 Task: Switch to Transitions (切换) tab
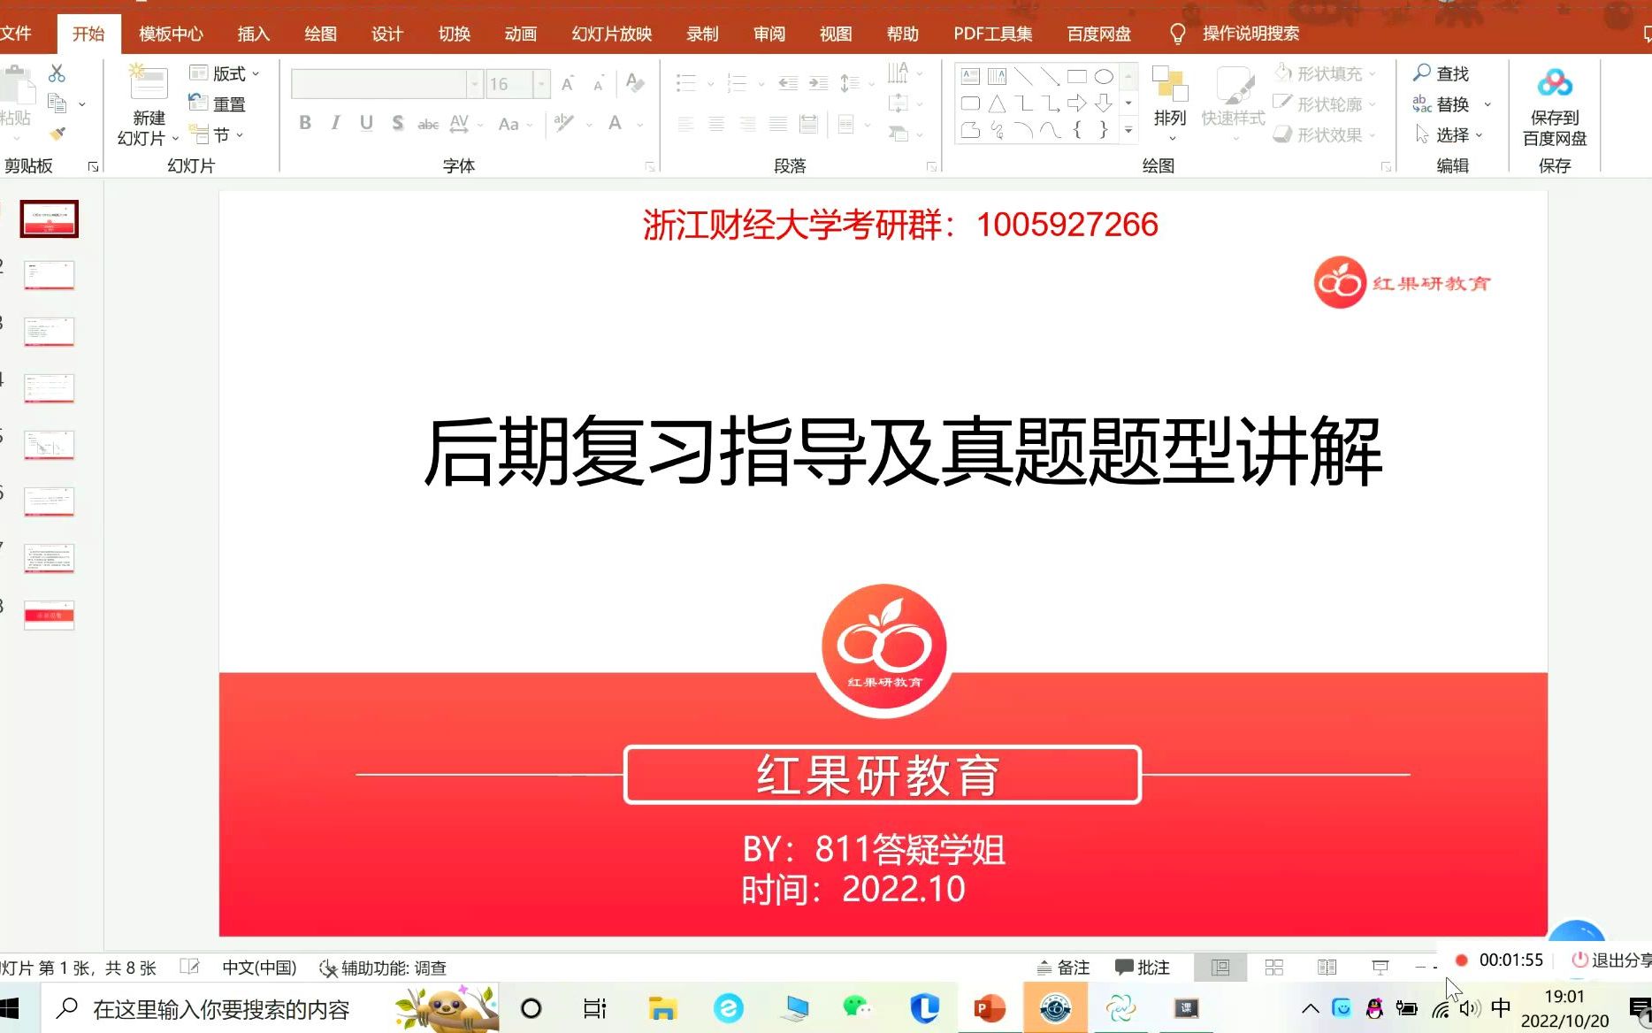454,34
